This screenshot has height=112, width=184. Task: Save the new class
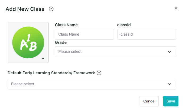pyautogui.click(x=171, y=101)
